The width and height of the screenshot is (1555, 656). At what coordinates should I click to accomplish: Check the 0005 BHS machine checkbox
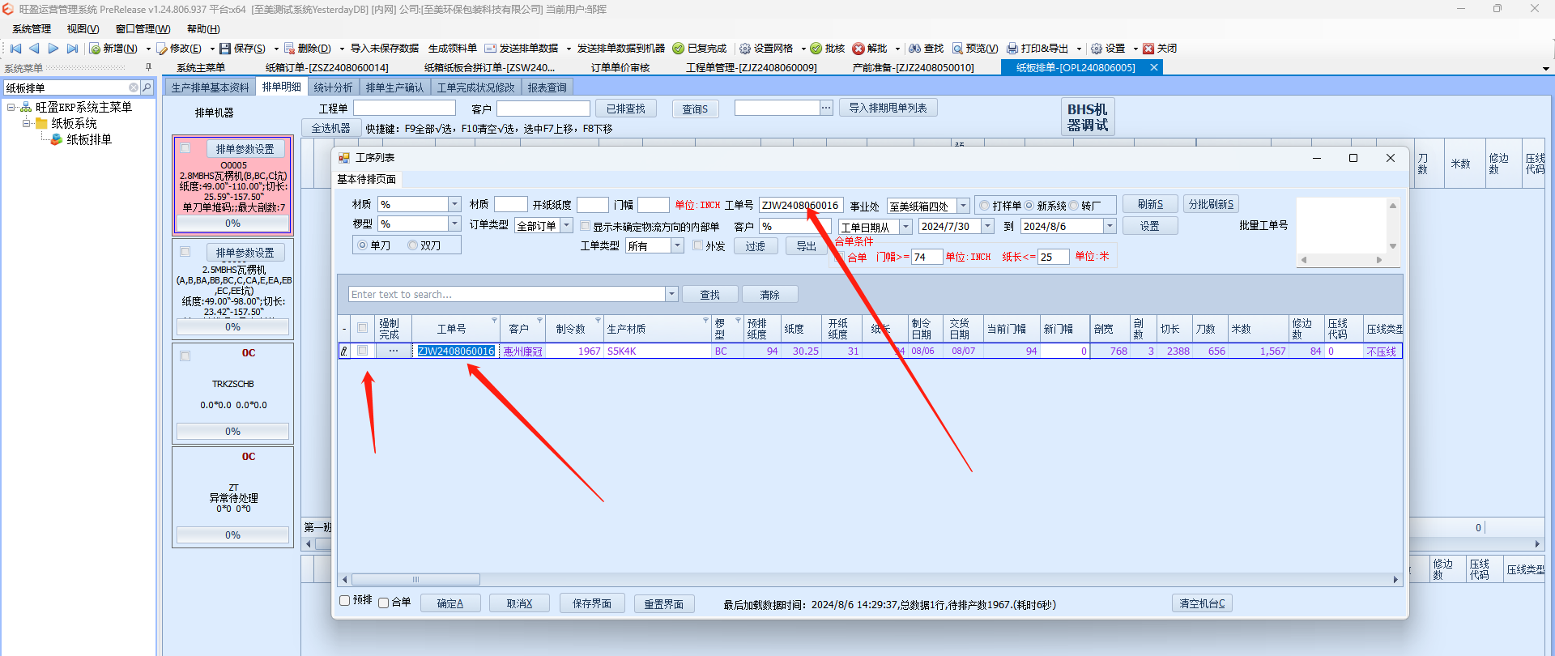(x=185, y=148)
